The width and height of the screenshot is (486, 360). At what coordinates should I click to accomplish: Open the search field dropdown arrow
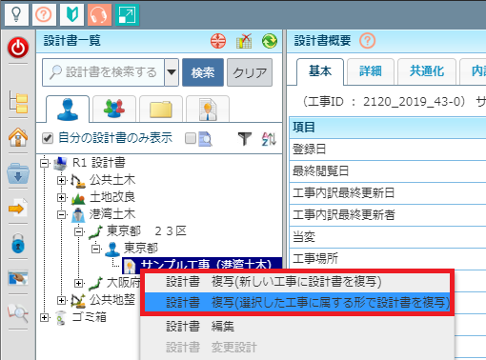click(x=172, y=72)
